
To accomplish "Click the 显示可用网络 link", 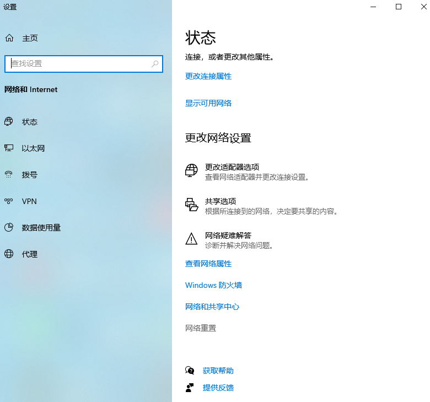I will tap(208, 103).
